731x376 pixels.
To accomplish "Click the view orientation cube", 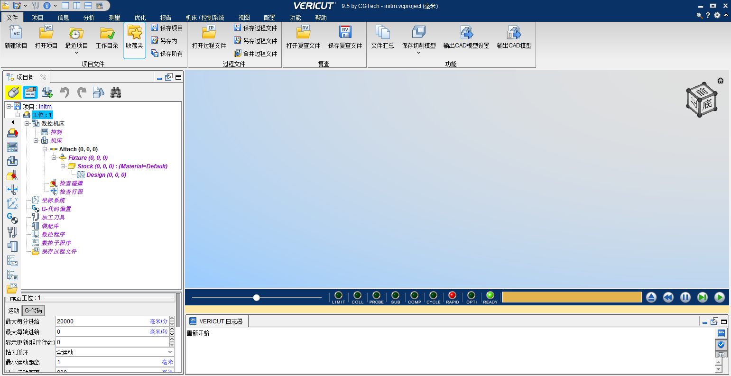I will [702, 100].
